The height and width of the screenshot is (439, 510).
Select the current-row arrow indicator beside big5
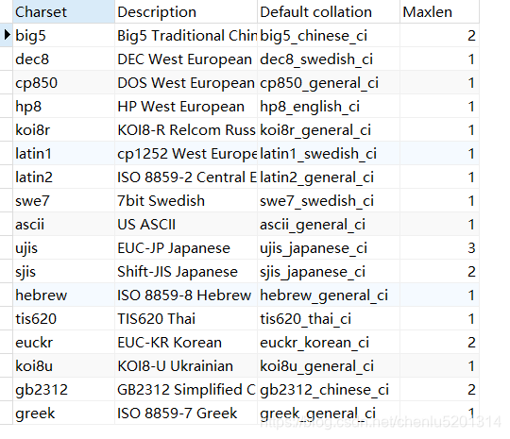coord(7,35)
